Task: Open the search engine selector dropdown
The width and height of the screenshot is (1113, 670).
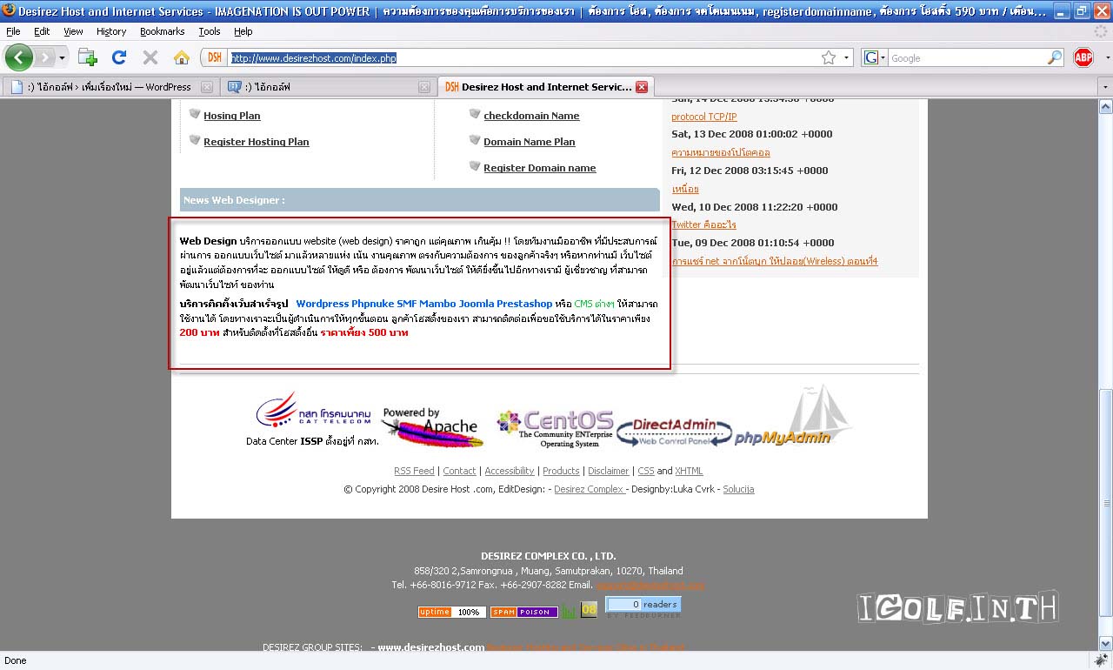Action: tap(875, 57)
